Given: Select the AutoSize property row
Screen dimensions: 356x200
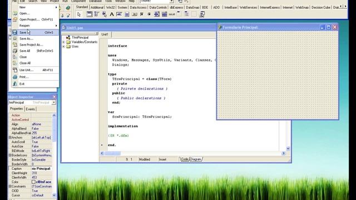Looking at the screenshot, I should 30,147.
